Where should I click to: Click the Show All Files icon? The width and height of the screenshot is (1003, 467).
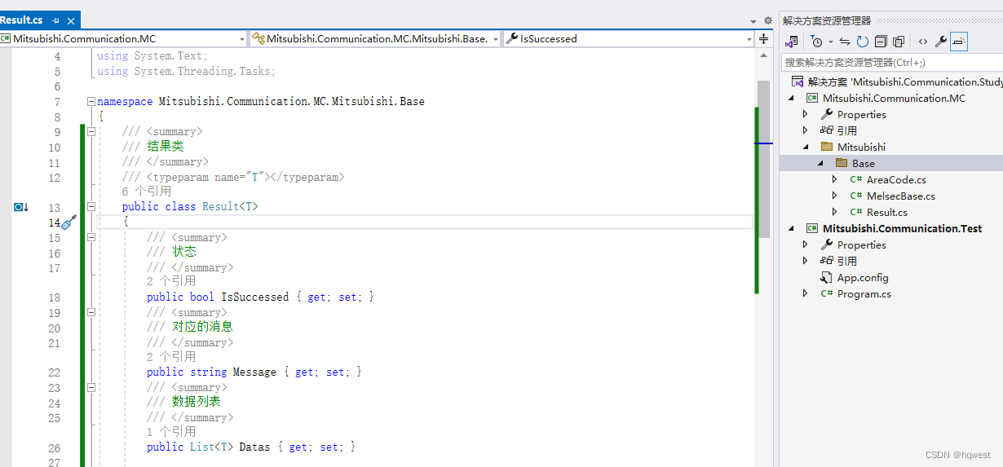899,42
